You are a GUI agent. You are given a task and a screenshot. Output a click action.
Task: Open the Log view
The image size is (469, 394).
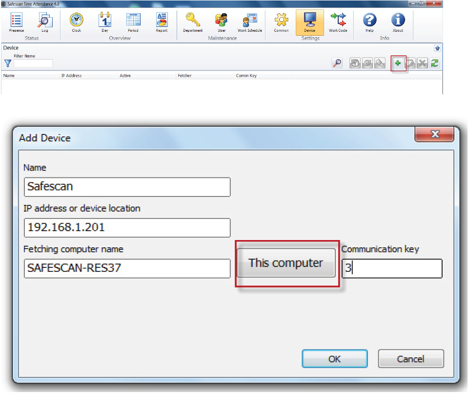[45, 22]
